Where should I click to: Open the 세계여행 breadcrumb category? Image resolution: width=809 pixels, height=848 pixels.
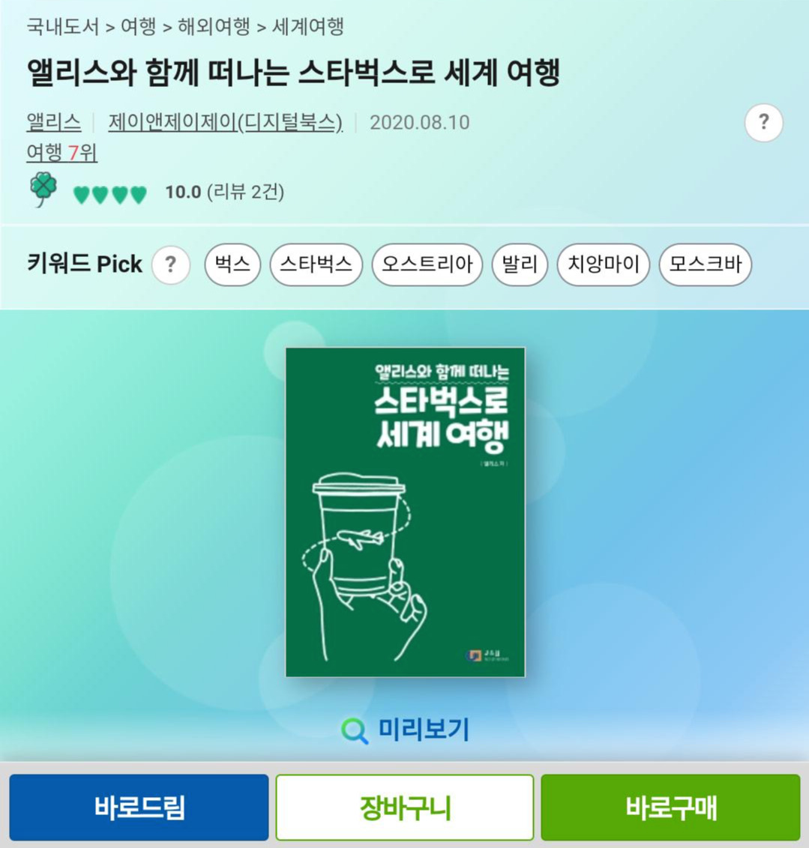point(308,26)
